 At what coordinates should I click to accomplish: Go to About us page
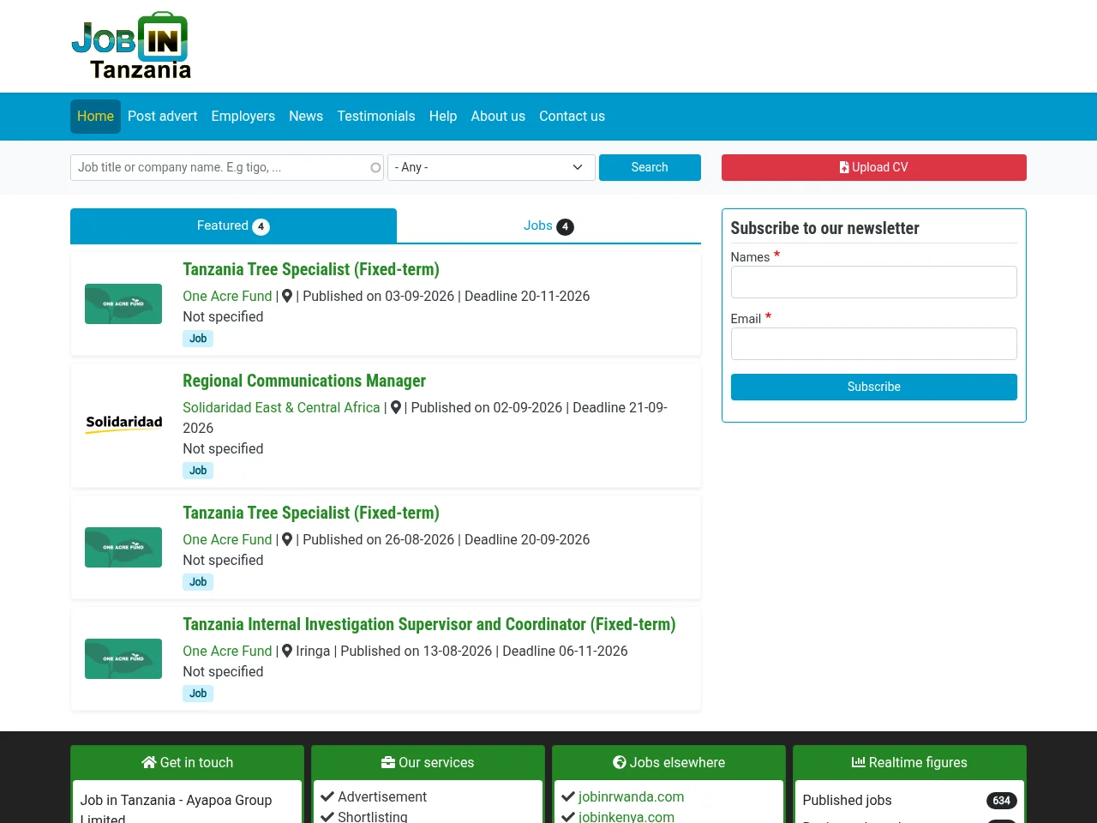coord(498,117)
